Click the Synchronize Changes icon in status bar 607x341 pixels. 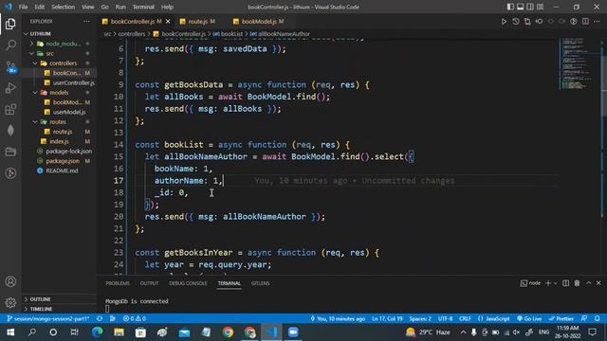100,318
